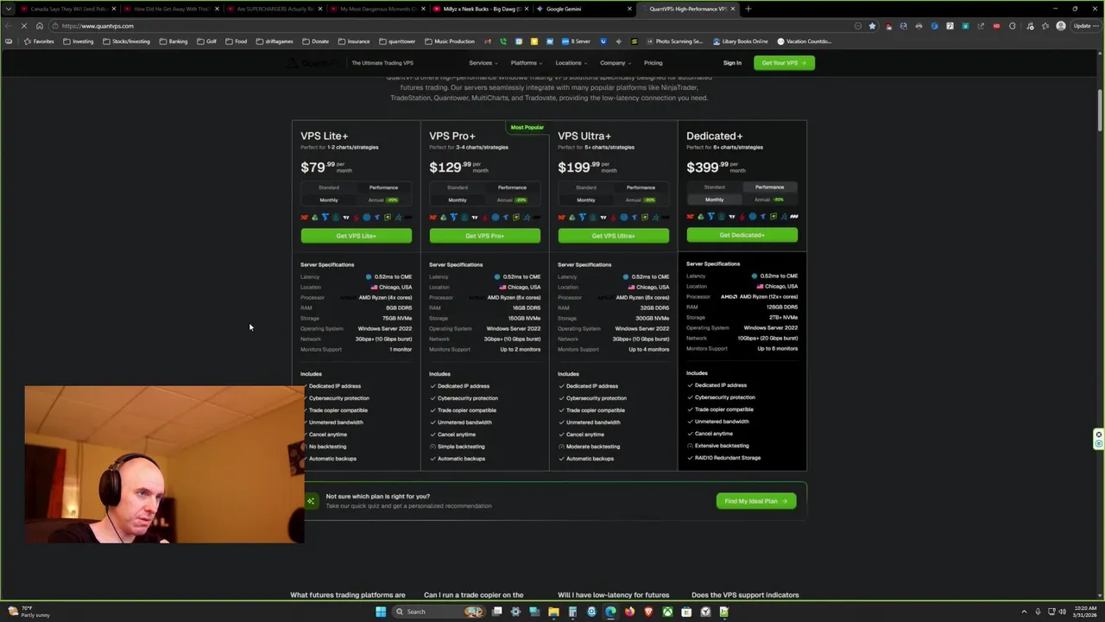Choose Annual billing on the VPS Ultra+ card
The height and width of the screenshot is (622, 1105).
tap(641, 200)
